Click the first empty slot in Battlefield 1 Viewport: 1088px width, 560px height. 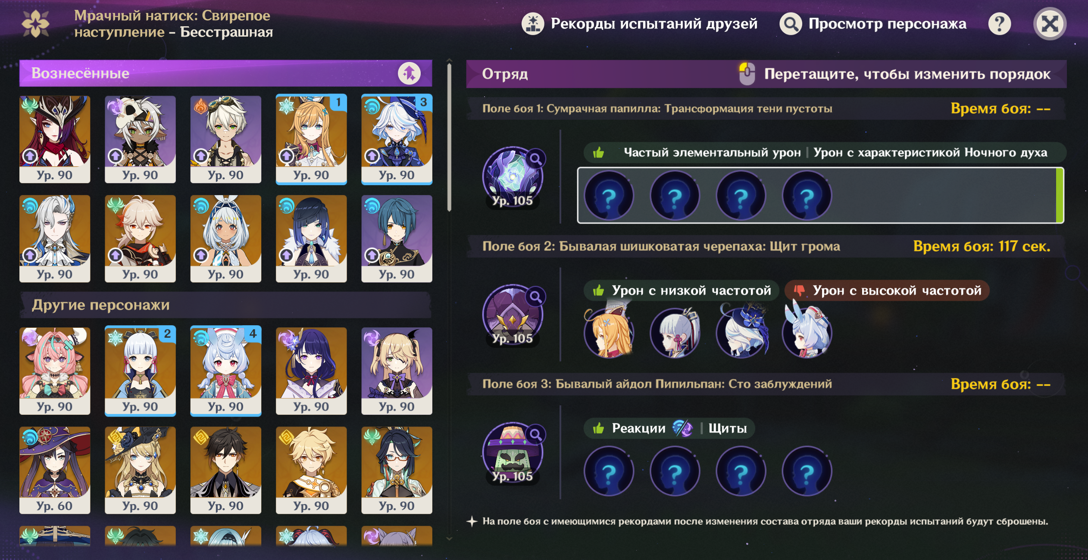point(608,196)
